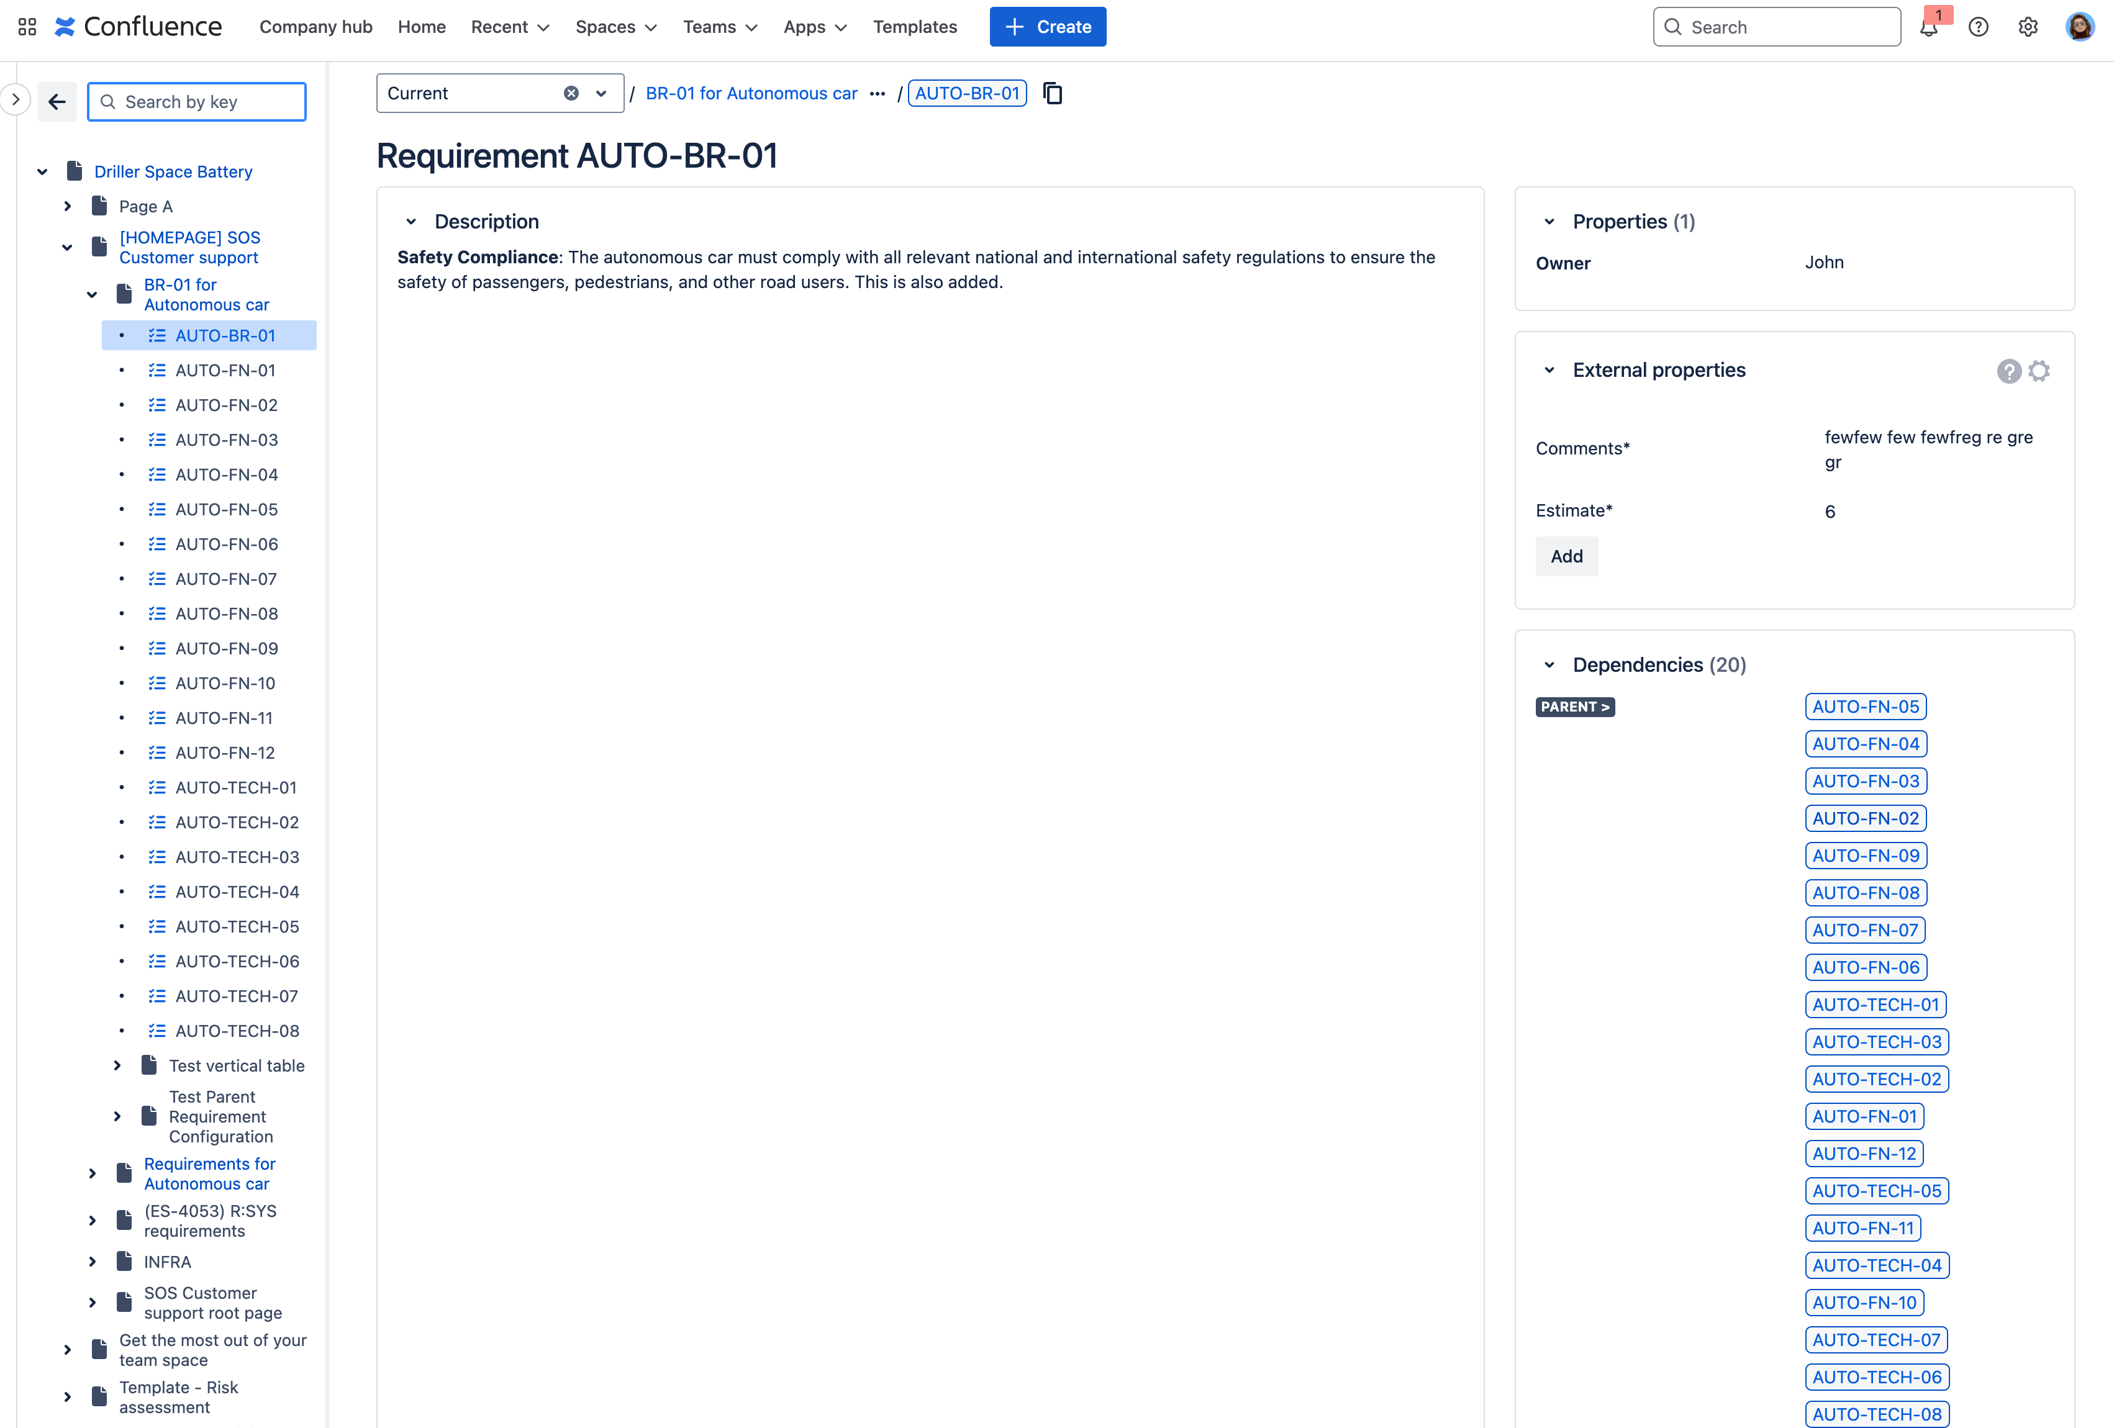Viewport: 2114px width, 1428px height.
Task: Open the AUTO-TECH-01 dependency link
Action: [x=1875, y=1005]
